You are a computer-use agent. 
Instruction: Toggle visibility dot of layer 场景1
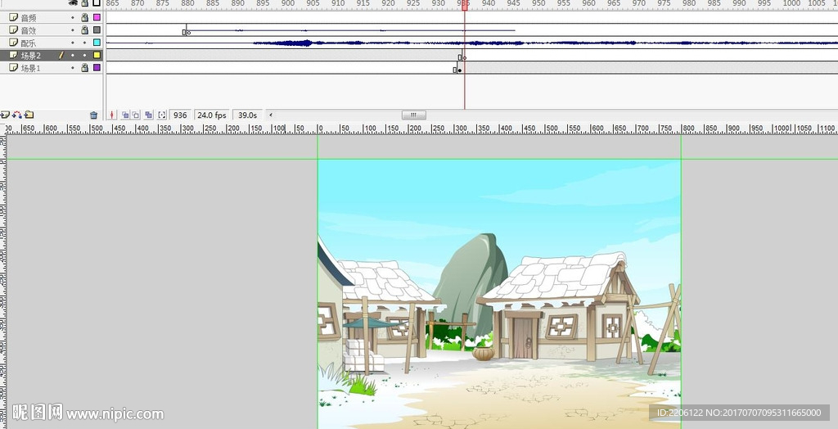click(x=73, y=67)
